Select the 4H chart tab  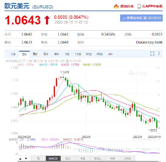(110, 54)
